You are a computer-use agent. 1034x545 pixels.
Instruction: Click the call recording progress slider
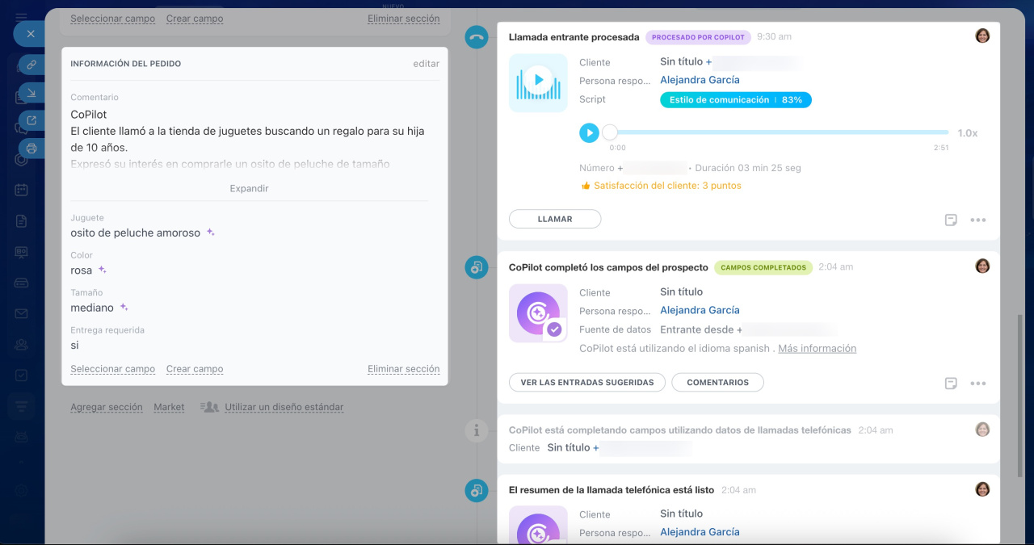[x=779, y=132]
